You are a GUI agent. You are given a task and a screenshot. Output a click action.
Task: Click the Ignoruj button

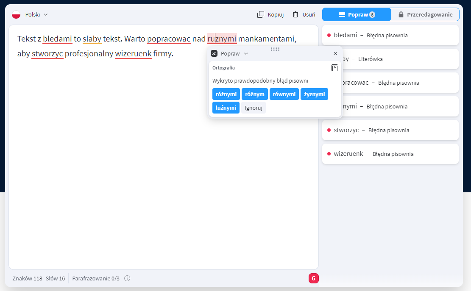(254, 108)
